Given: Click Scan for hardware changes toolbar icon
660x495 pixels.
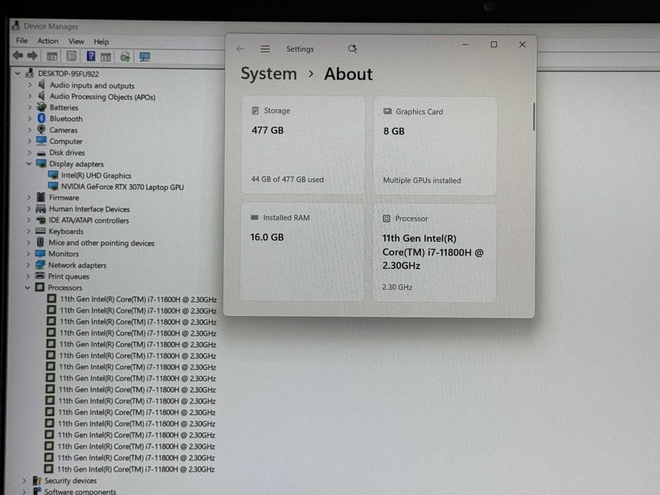Looking at the screenshot, I should pyautogui.click(x=125, y=57).
